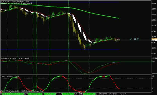Click the highlighted 2010.03.01 17:19 time marker
Viewport: 157px width, 95px height.
coord(68,94)
